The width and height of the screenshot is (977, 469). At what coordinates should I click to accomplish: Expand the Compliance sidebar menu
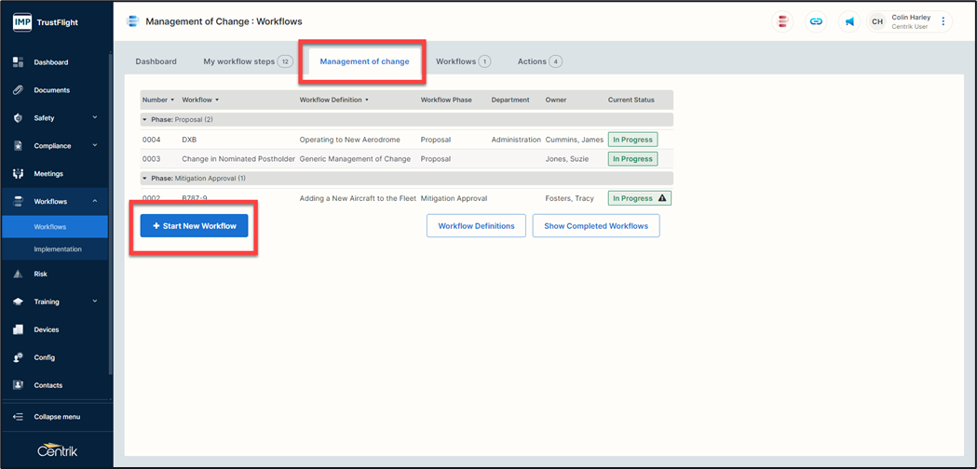point(56,146)
